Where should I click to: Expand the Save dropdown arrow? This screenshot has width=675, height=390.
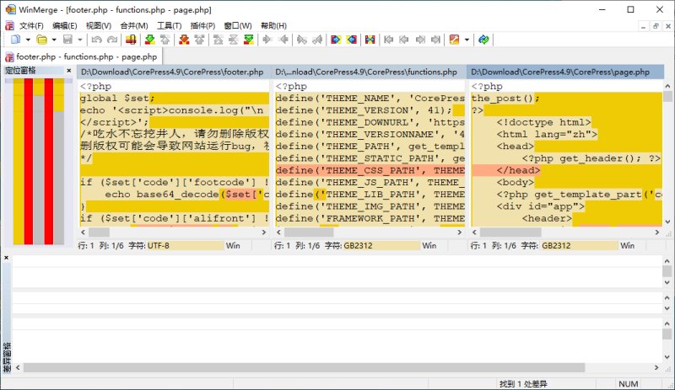(80, 40)
